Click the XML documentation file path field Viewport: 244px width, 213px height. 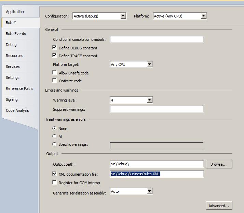(157, 174)
